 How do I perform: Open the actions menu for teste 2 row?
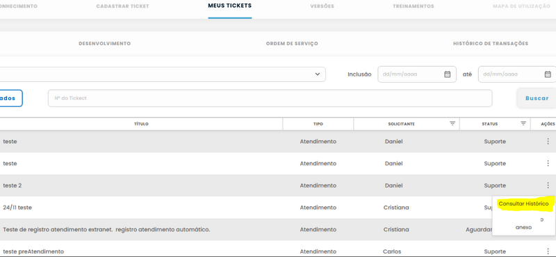point(548,185)
